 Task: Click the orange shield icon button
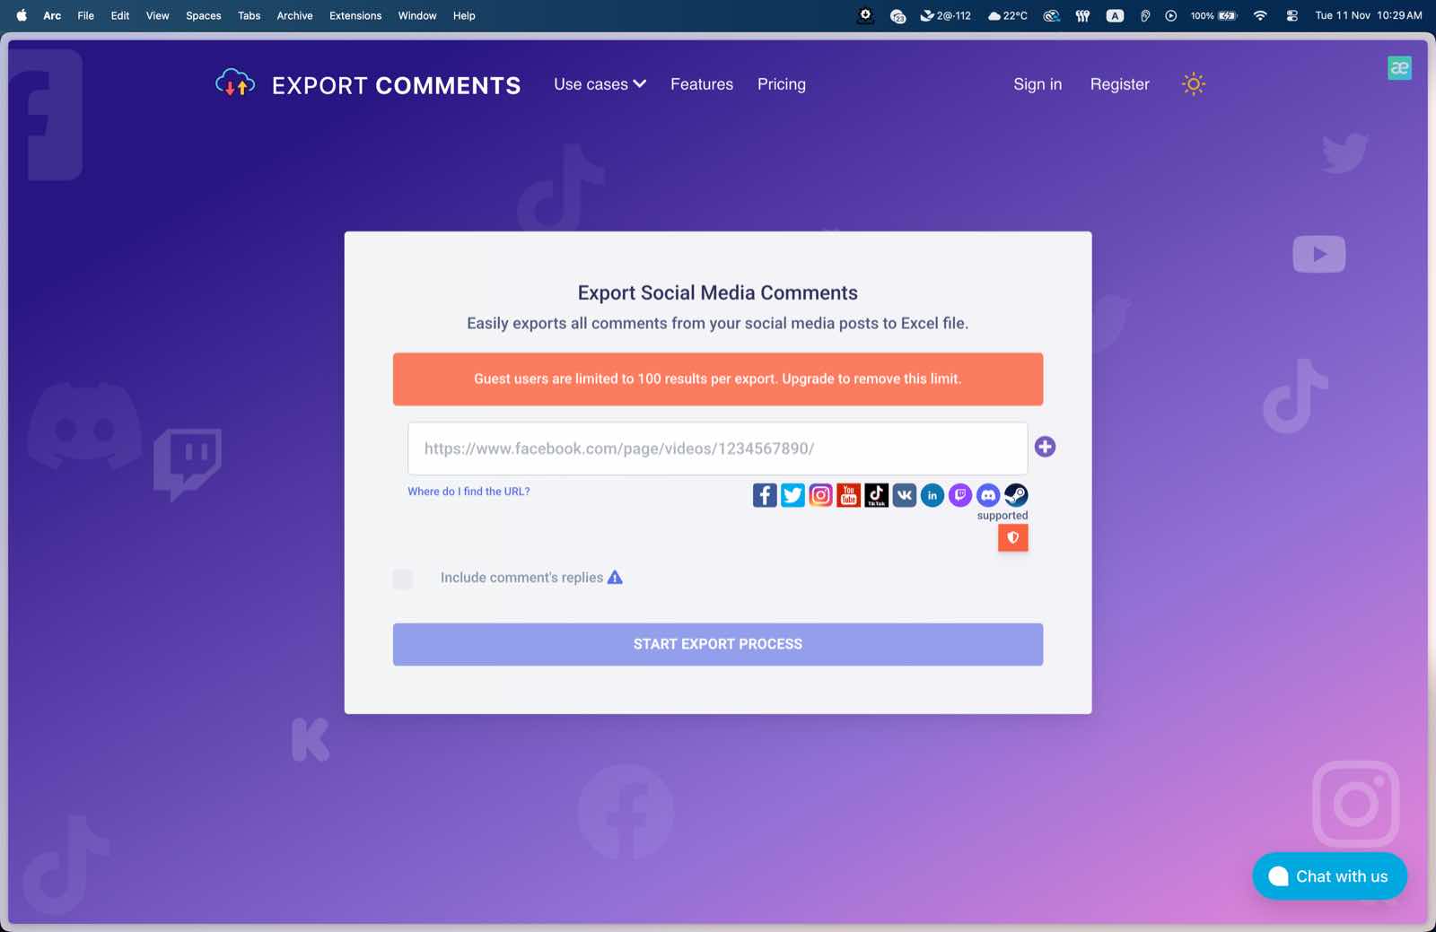point(1012,538)
